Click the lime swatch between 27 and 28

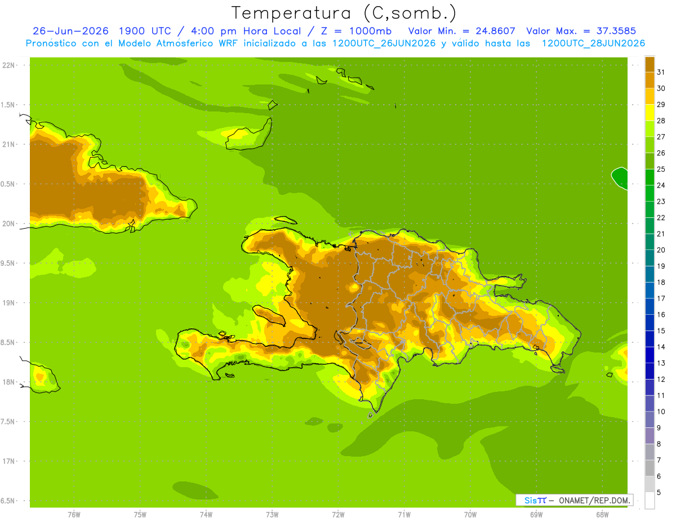coord(650,129)
